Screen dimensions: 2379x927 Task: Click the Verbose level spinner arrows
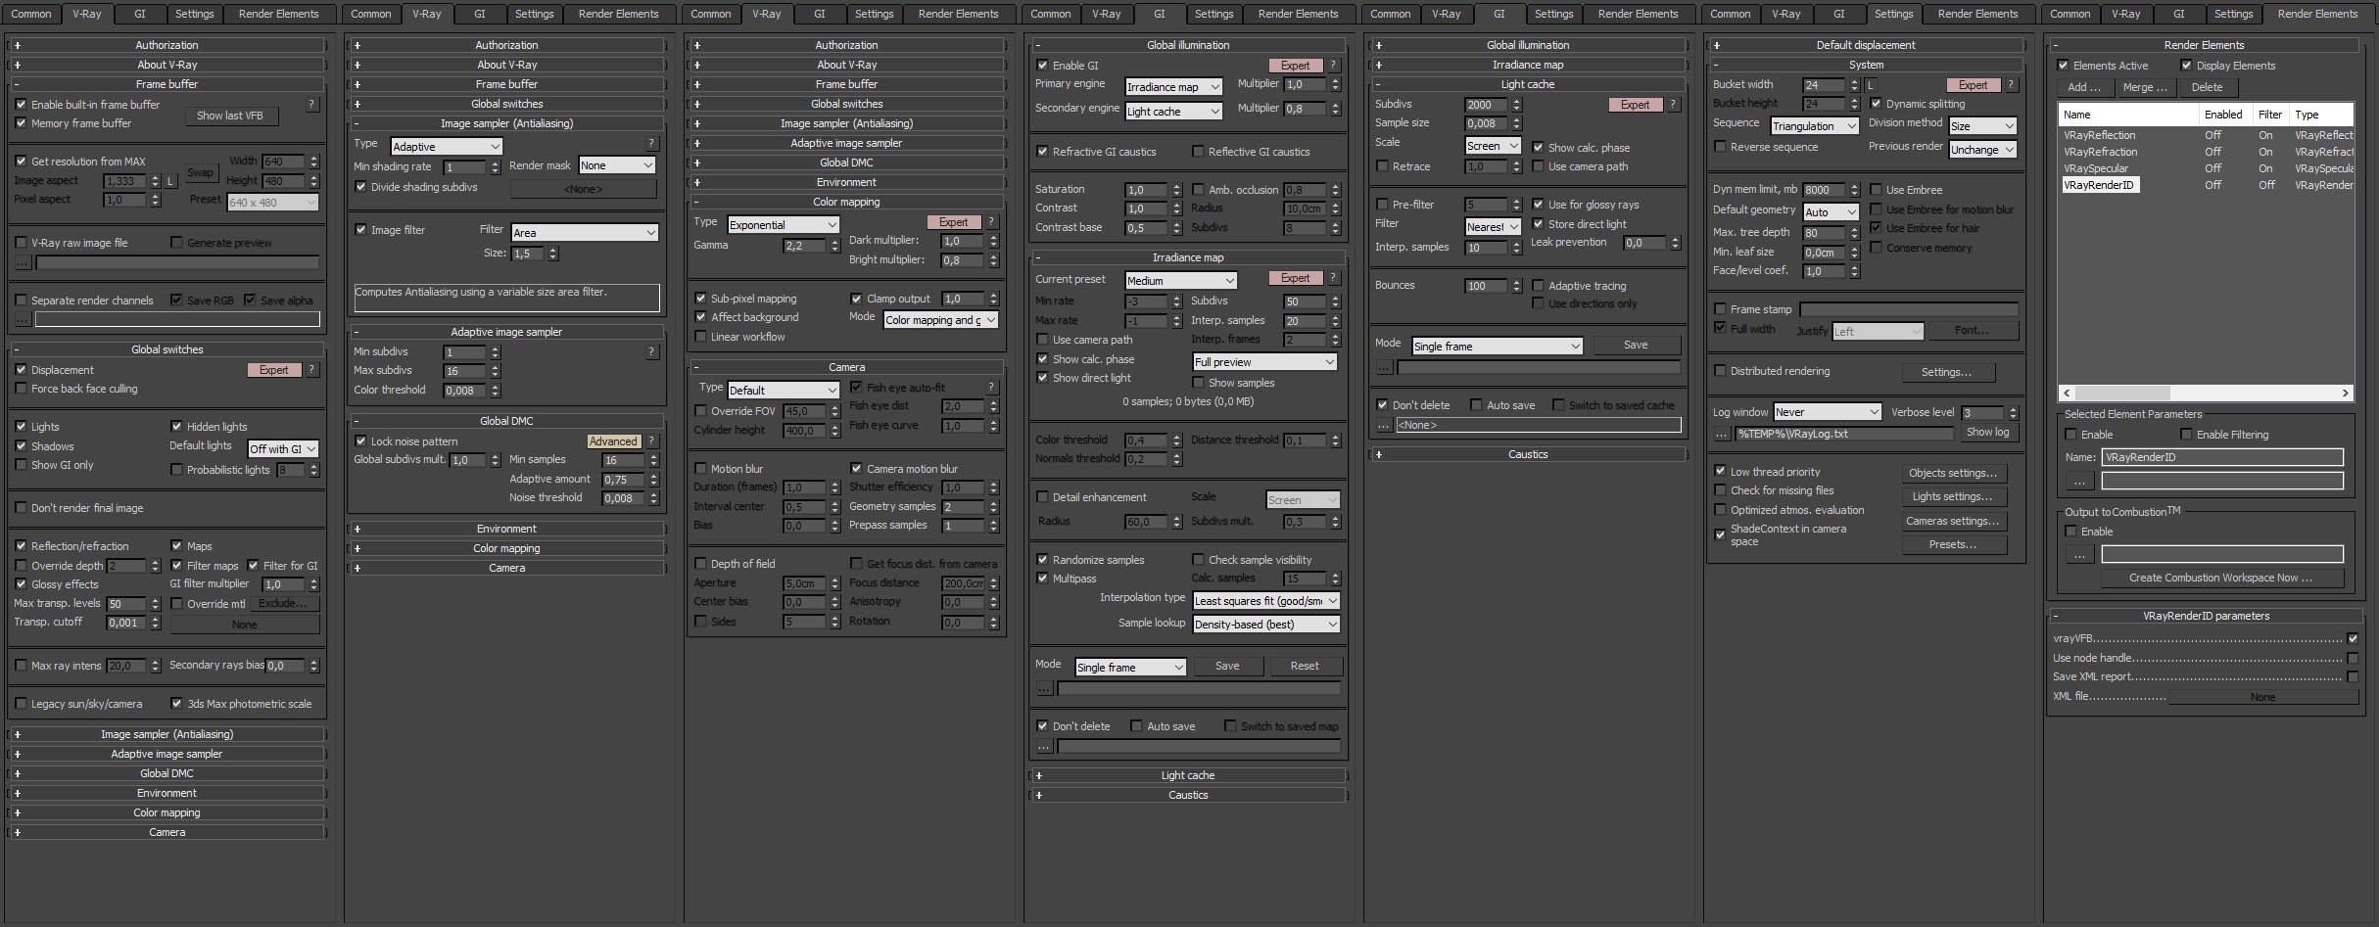click(2014, 413)
